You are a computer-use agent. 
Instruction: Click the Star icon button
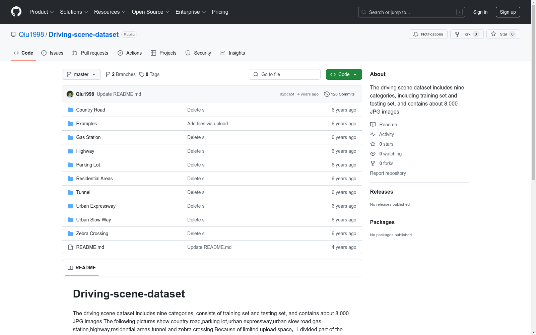[x=493, y=34]
